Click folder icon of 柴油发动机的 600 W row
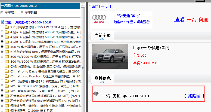211x112 pixels. [x=7, y=37]
